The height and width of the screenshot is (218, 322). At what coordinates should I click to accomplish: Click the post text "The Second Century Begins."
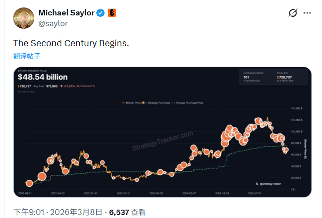71,43
